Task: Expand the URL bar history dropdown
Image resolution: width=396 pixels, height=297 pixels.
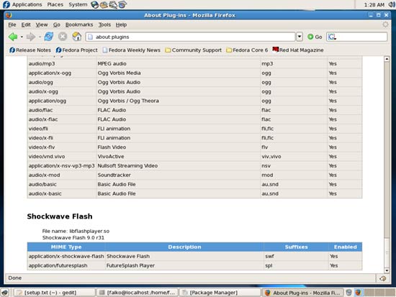Action: pyautogui.click(x=300, y=37)
